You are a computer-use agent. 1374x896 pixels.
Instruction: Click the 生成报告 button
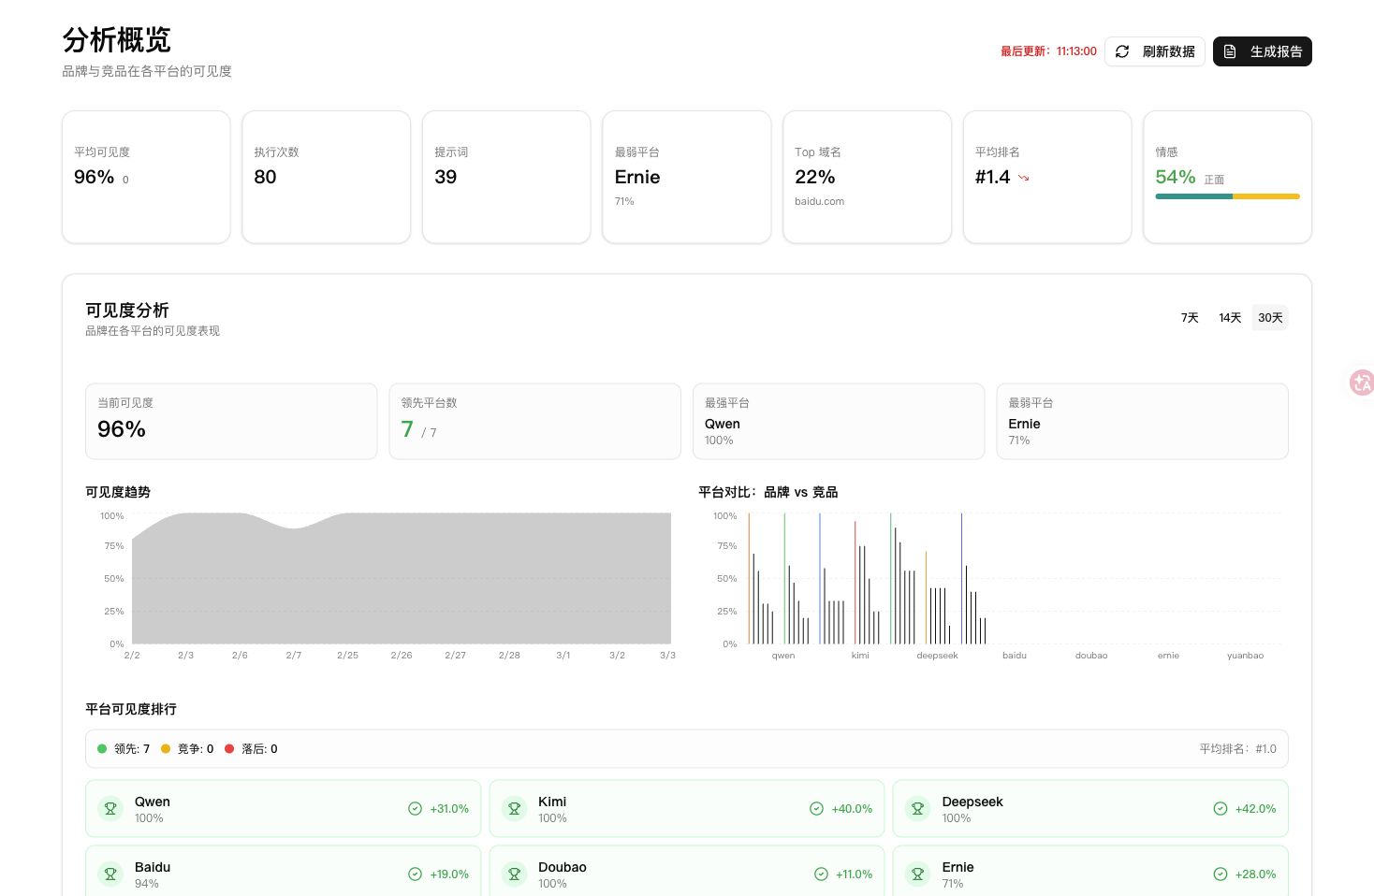[x=1263, y=51]
